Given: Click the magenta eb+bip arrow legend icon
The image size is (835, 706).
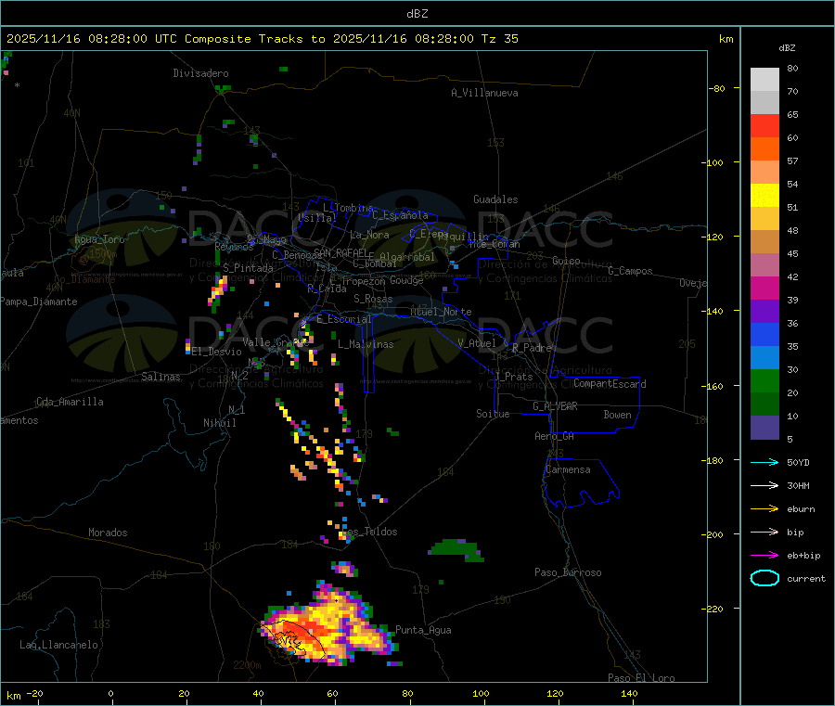Looking at the screenshot, I should click(x=764, y=556).
